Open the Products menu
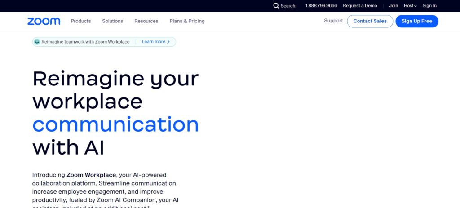Screen dimensions: 460x208 [x=81, y=21]
